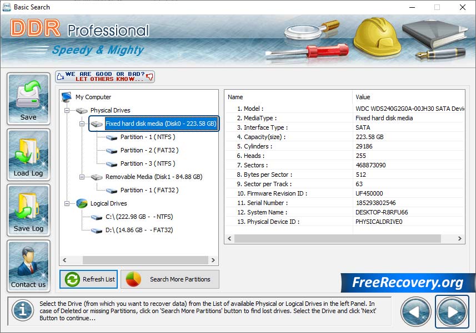476x333 pixels.
Task: Click the Physical Drives disk icon
Action: pyautogui.click(x=82, y=110)
